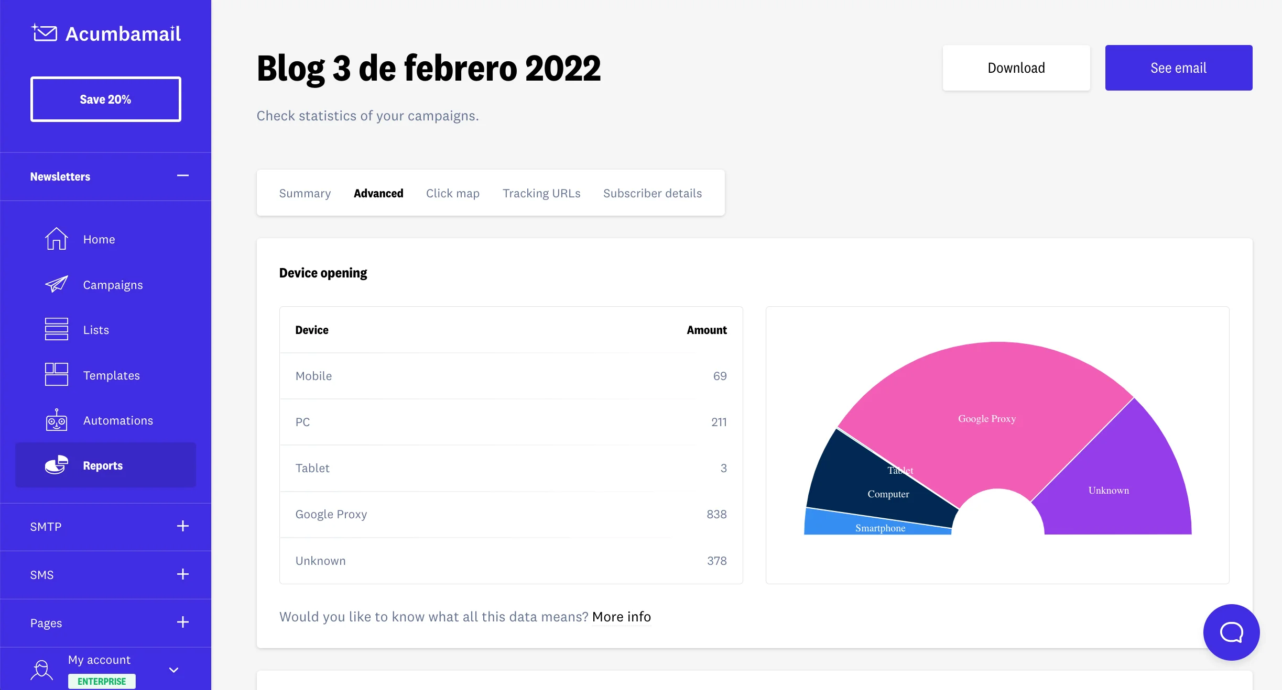Click the Download button

(1016, 68)
